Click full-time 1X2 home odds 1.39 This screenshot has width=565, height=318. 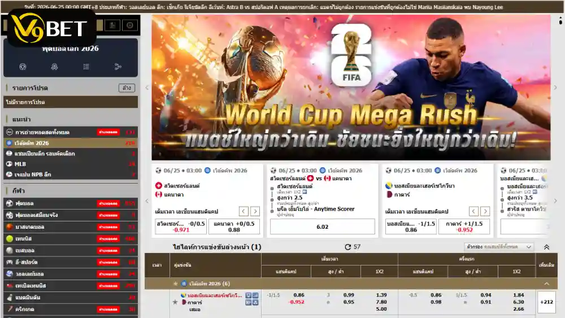(x=381, y=295)
